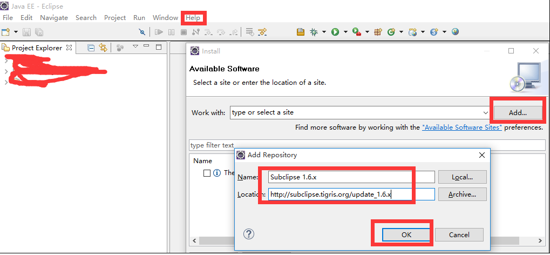Open the Work with site combo box

[x=485, y=113]
